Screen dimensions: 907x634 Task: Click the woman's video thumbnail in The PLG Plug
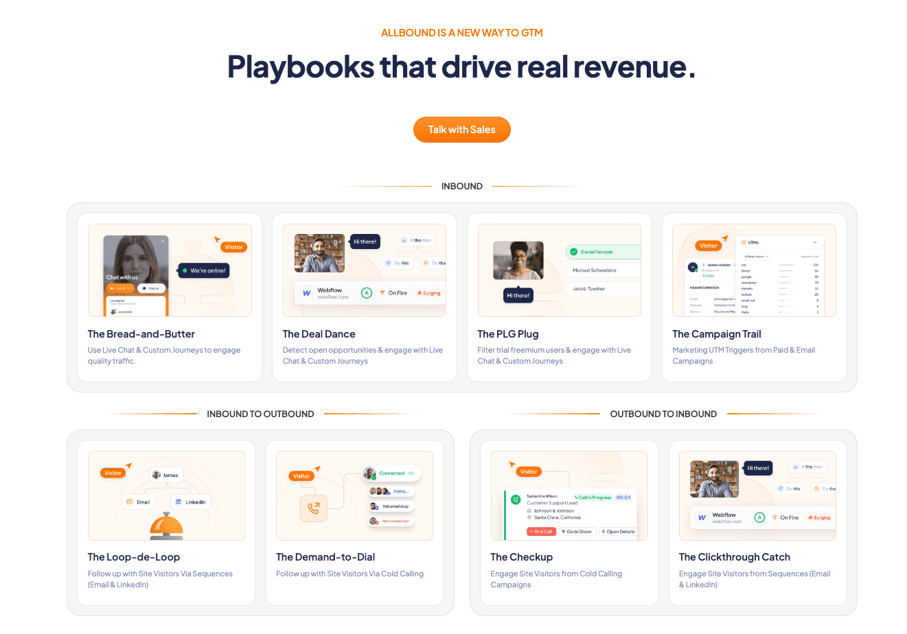(518, 261)
